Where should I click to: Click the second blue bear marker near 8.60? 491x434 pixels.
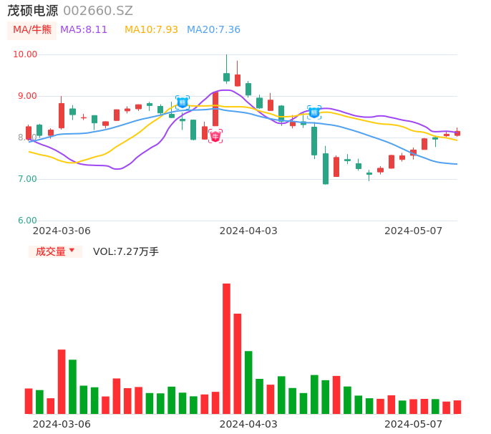point(314,112)
